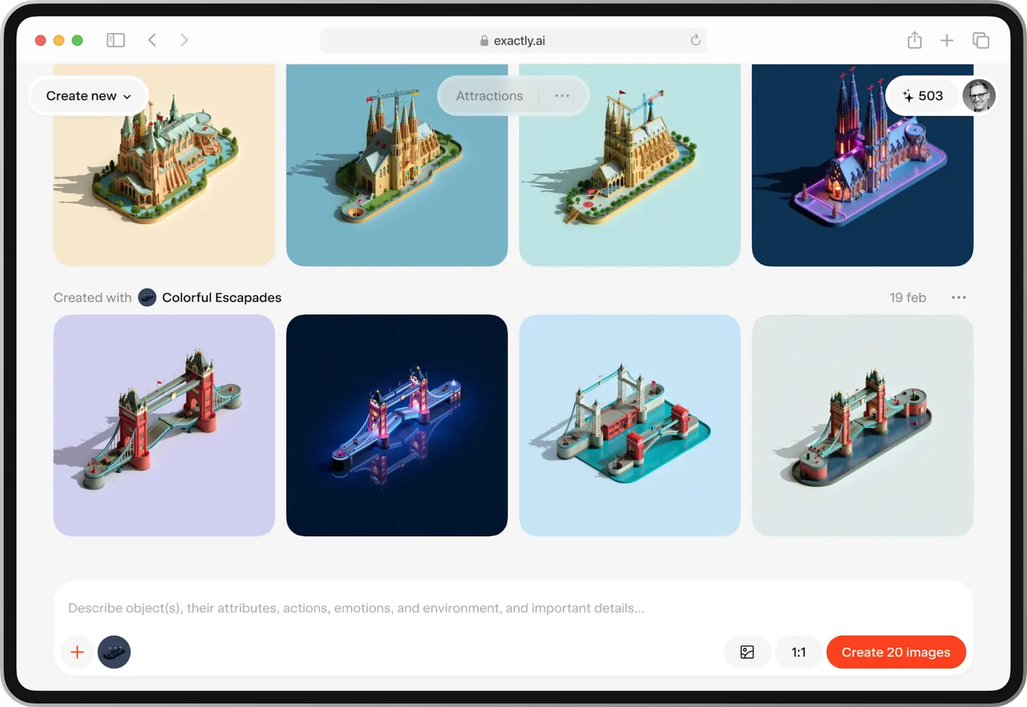Viewport: 1027px width, 707px height.
Task: Focus the prompt description field
Action: pos(513,608)
